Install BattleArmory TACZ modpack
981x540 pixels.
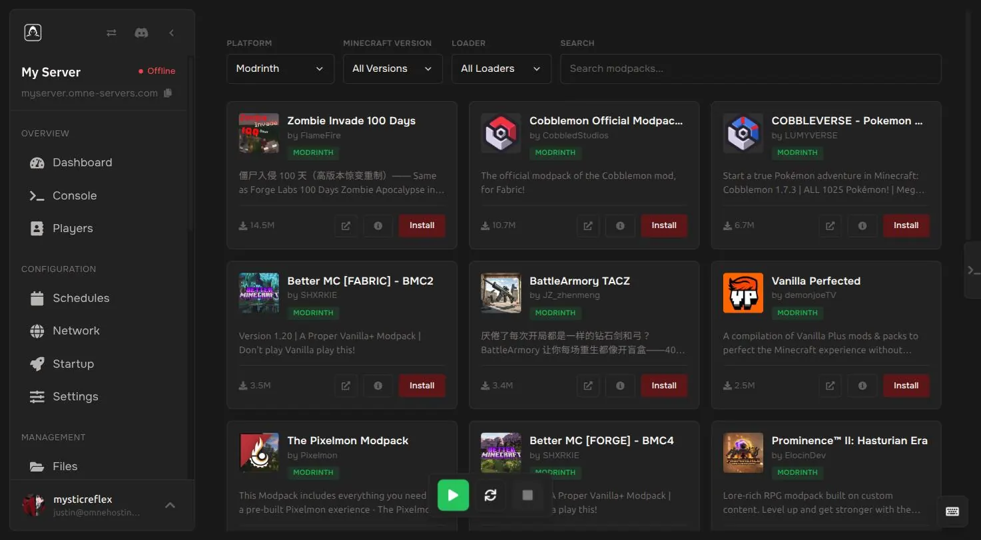click(664, 386)
